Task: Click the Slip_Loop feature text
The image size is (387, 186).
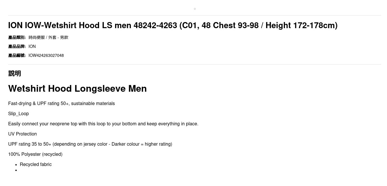Action: tap(18, 114)
